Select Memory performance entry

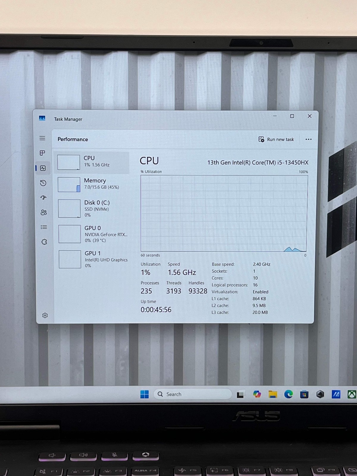click(x=92, y=184)
